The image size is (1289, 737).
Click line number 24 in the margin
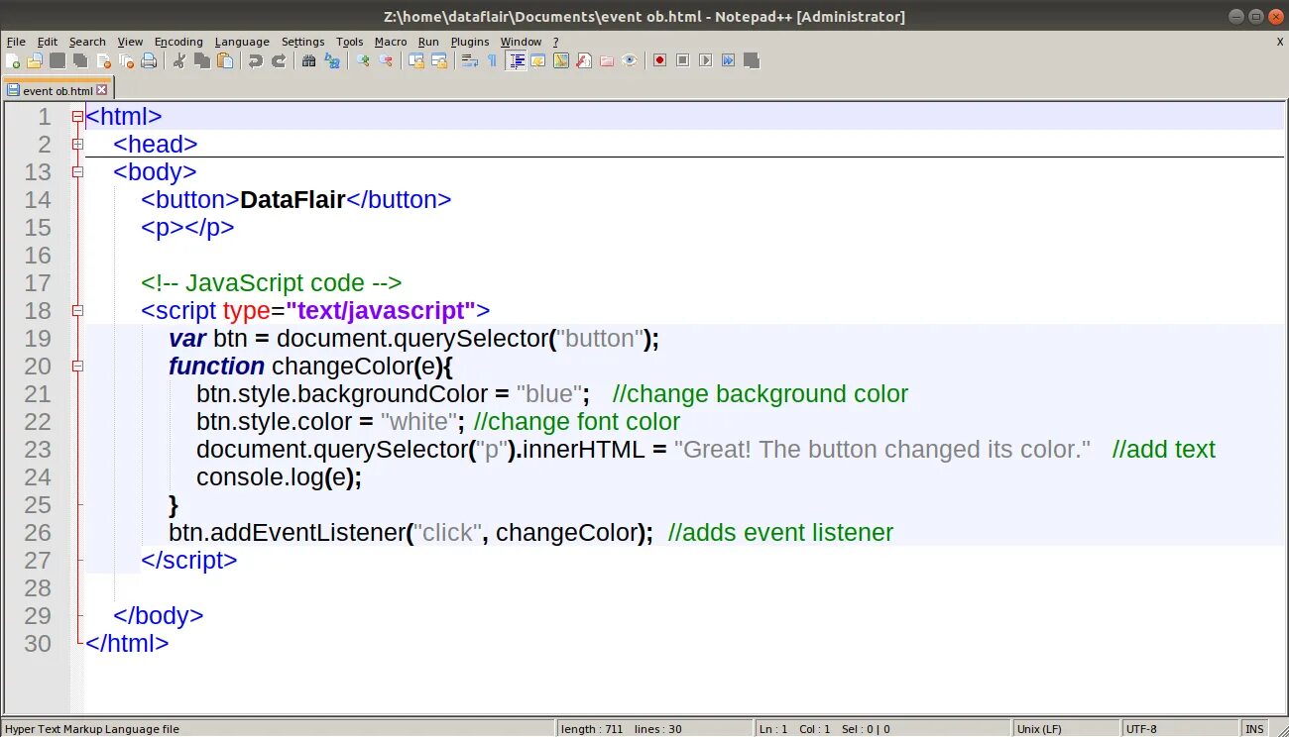(x=38, y=477)
